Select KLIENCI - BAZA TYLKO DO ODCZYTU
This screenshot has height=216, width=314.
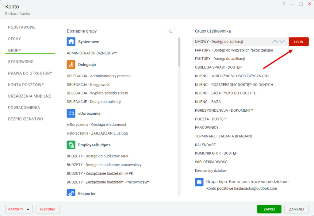[226, 93]
